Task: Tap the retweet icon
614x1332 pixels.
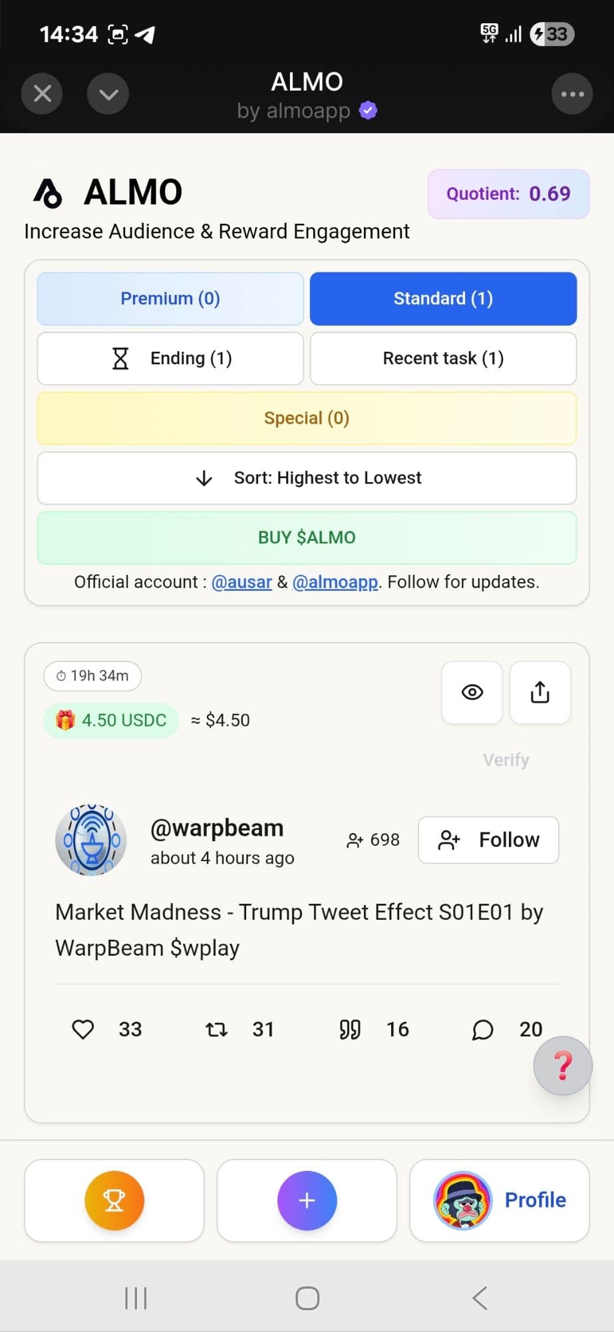Action: point(216,1030)
